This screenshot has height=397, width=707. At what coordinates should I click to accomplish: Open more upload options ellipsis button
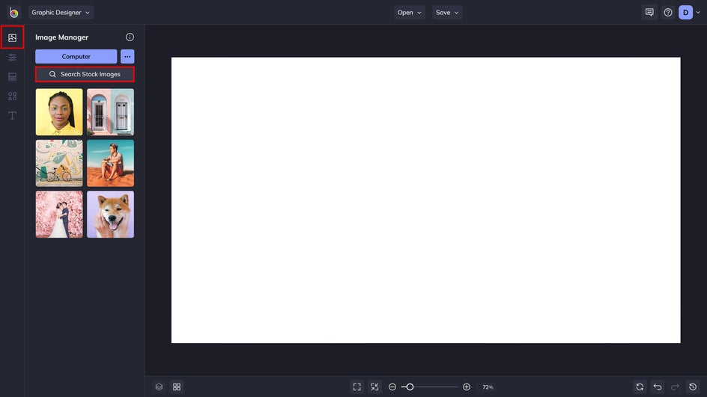[x=127, y=56]
